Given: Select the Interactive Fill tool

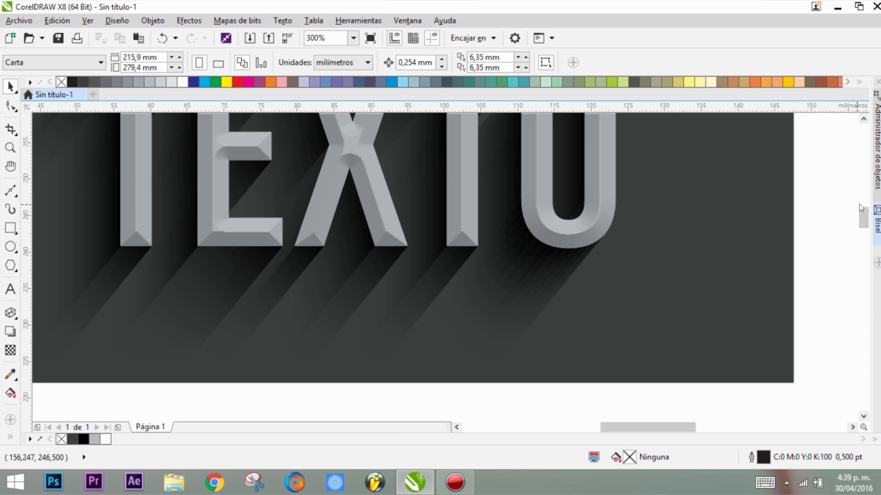Looking at the screenshot, I should (10, 393).
